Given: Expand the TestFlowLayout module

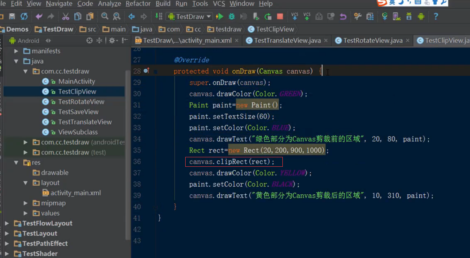Looking at the screenshot, I should pyautogui.click(x=7, y=223).
